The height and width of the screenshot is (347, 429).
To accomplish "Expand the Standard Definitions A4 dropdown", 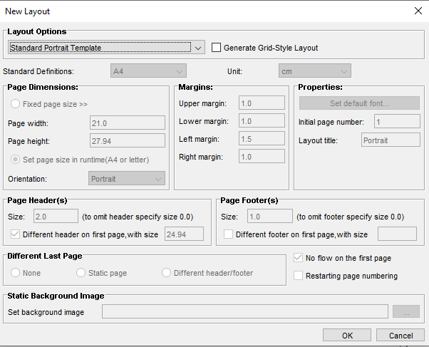I will [x=148, y=71].
